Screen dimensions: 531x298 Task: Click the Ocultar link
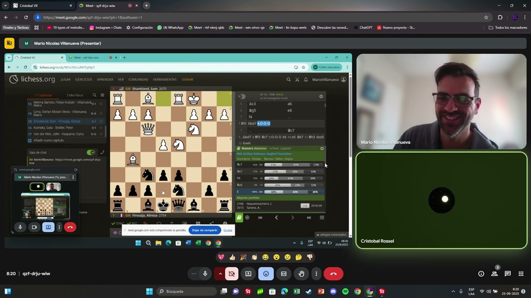click(x=228, y=230)
